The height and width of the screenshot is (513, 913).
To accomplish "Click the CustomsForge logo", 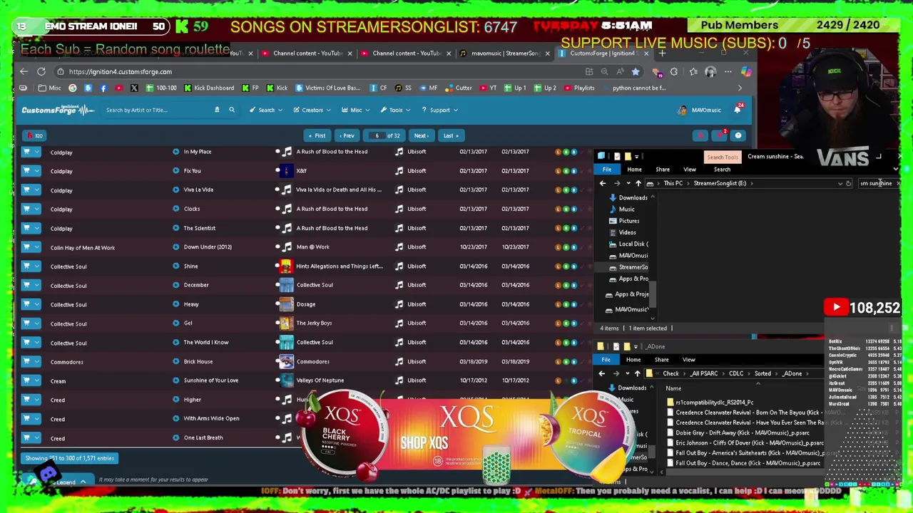I will click(57, 110).
